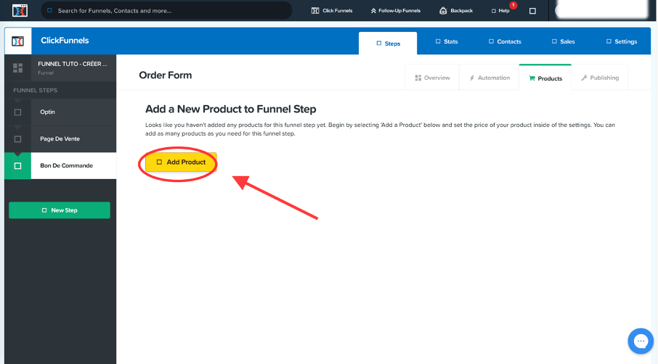Open the Publishing sub-tab
The image size is (658, 364).
(x=600, y=78)
